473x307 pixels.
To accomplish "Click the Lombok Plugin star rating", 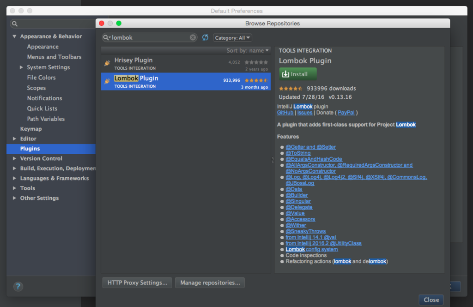I will pos(256,80).
